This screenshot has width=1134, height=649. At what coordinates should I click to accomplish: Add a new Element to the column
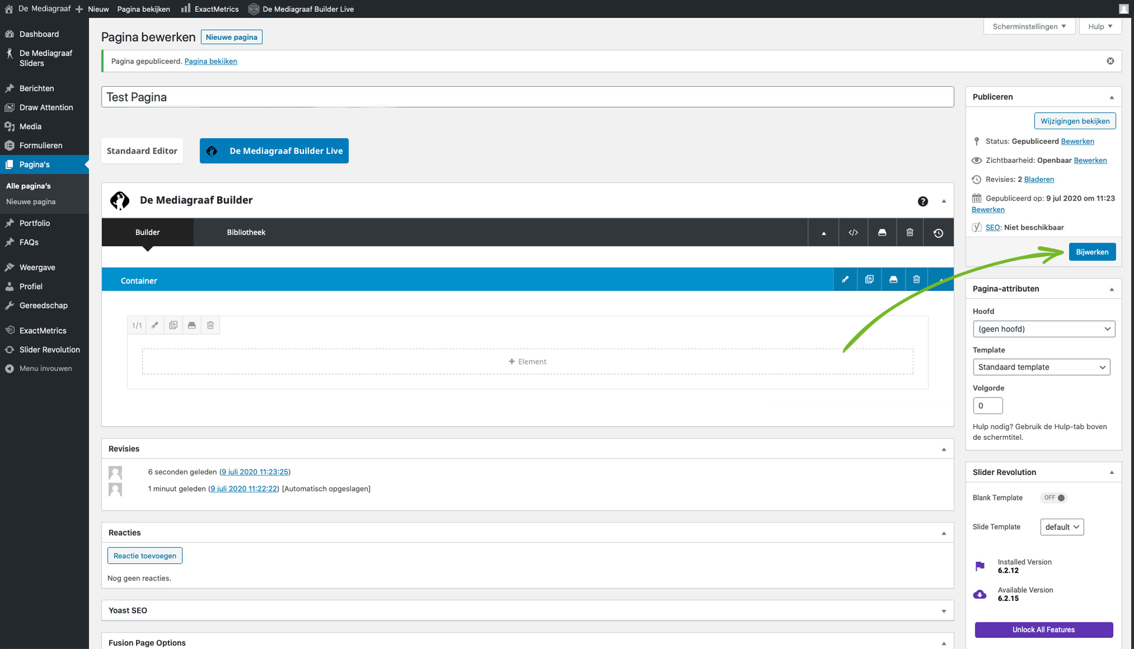pos(527,362)
